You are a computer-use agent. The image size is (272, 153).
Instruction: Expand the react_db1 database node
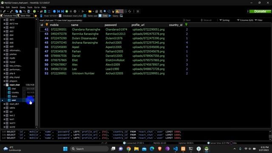point(4,104)
